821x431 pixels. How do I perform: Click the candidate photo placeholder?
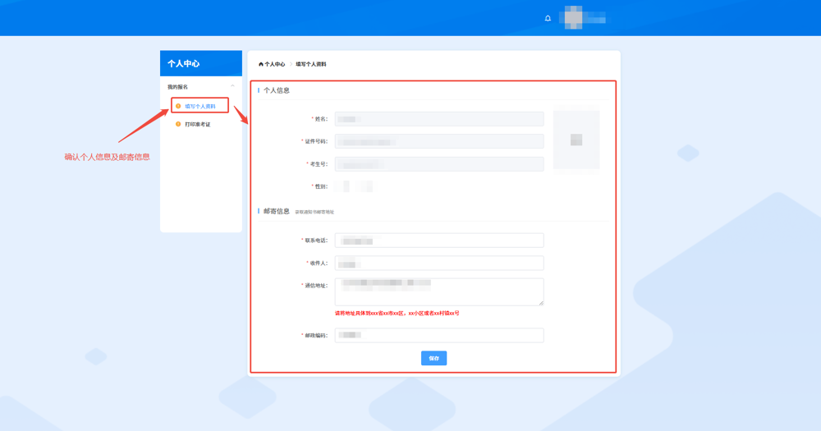click(x=576, y=140)
